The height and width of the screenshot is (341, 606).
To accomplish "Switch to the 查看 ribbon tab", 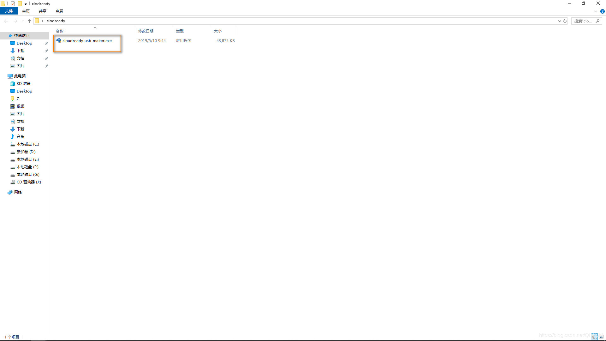I will 59,11.
